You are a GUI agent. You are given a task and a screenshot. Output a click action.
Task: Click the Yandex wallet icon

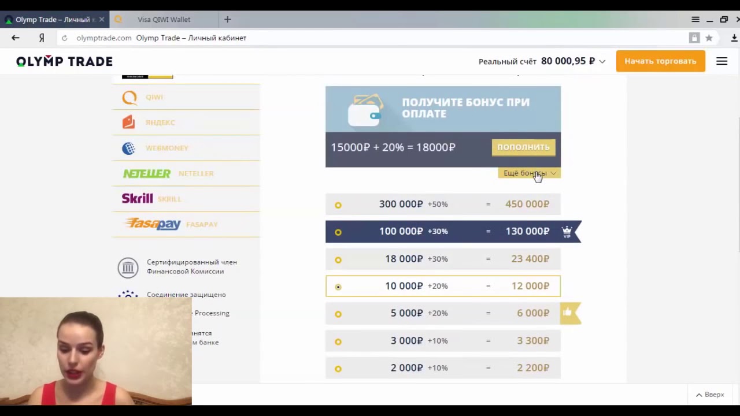pos(128,122)
